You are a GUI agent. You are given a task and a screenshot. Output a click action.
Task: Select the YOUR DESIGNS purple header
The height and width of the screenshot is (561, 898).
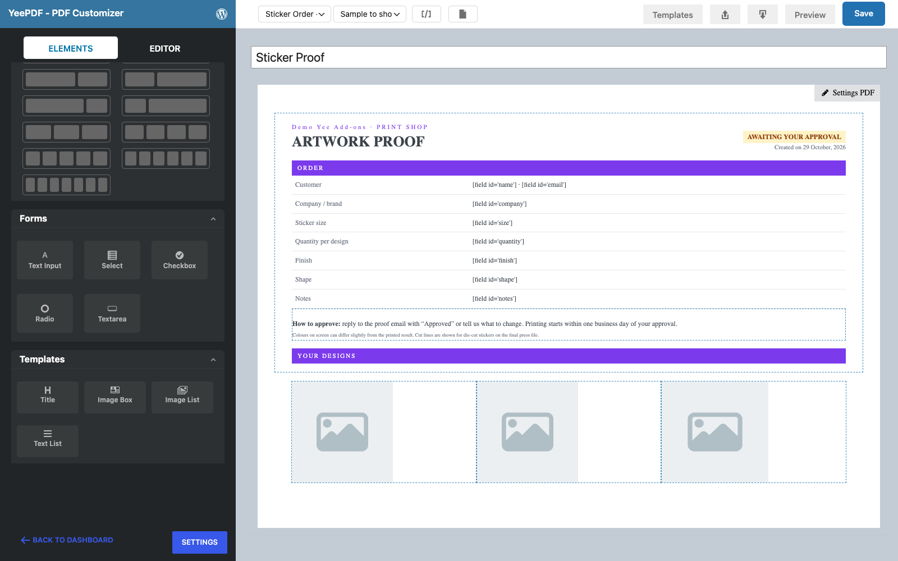pyautogui.click(x=569, y=356)
